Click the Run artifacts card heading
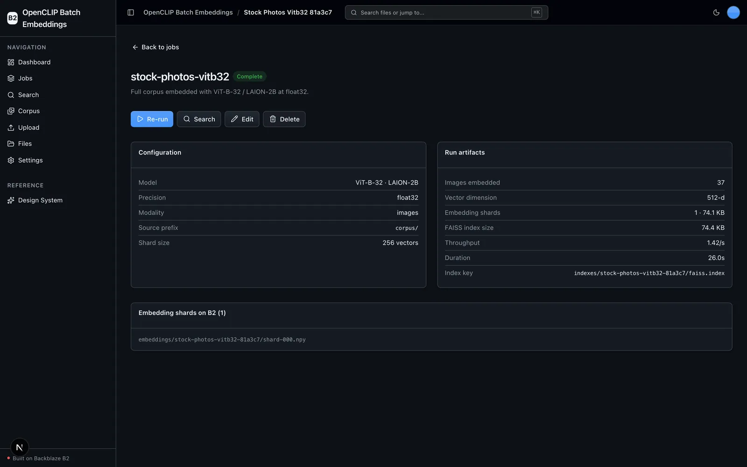Image resolution: width=747 pixels, height=467 pixels. 465,153
